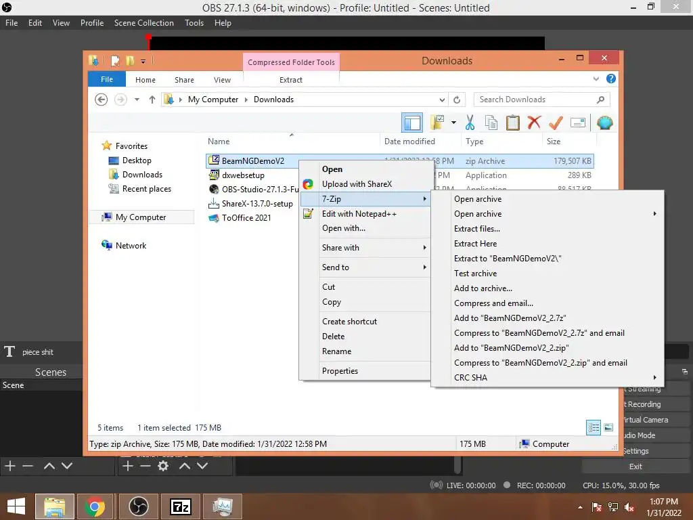Click the Copy pages toolbar icon
Viewport: 693px width, 520px height.
point(491,123)
